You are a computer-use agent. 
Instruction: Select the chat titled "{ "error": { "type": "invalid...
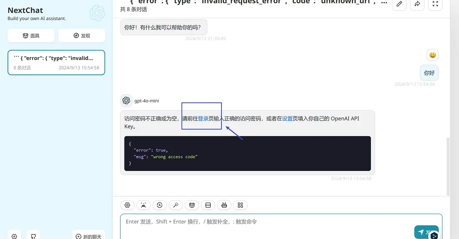click(56, 63)
